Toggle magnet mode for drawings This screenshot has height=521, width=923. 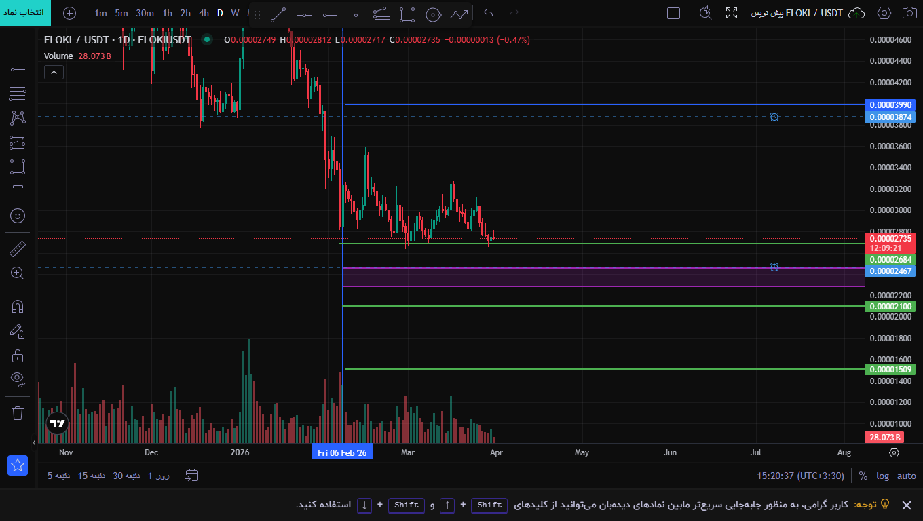tap(18, 307)
